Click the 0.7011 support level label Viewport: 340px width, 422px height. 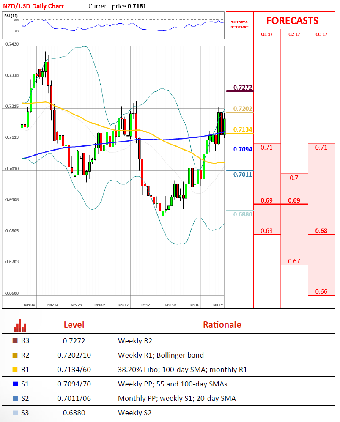point(243,175)
